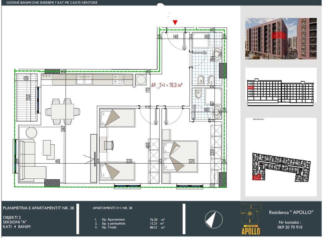Click the red entrance arrow marker
The height and width of the screenshot is (238, 326).
pos(175,22)
